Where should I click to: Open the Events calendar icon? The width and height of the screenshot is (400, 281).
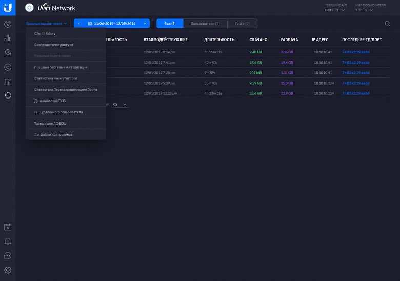8,227
